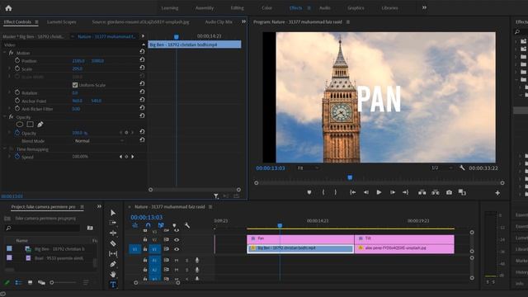Click Mark In button
This screenshot has height=297, width=528.
[323, 192]
